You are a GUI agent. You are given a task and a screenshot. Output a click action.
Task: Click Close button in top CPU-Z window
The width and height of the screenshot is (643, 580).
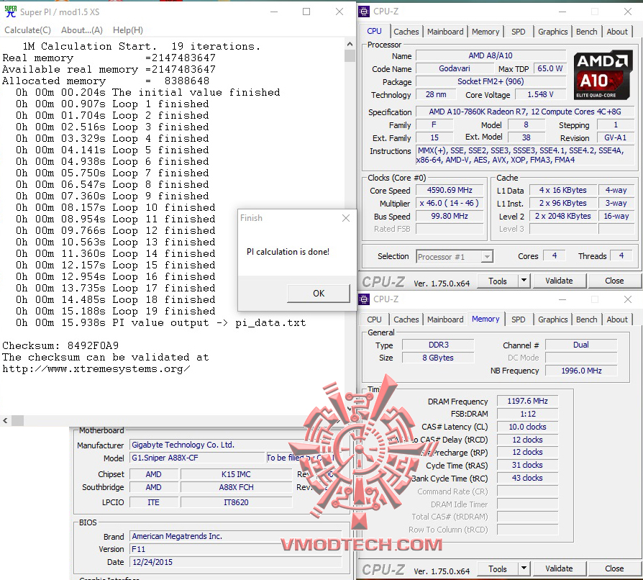point(614,281)
